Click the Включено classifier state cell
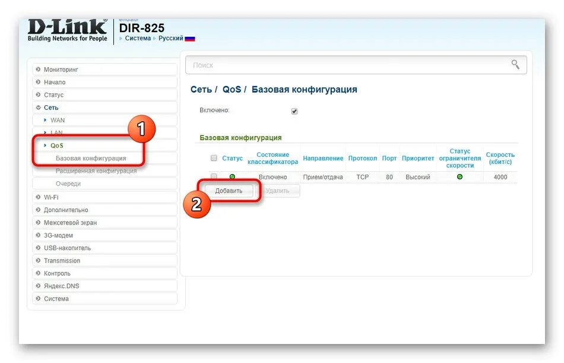564x363 pixels. tap(273, 177)
